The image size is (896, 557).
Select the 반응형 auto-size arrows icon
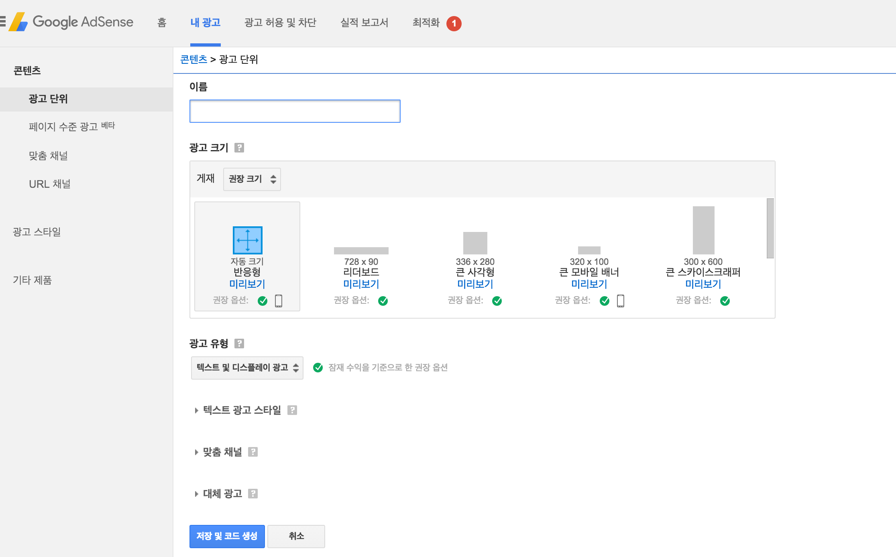(247, 240)
